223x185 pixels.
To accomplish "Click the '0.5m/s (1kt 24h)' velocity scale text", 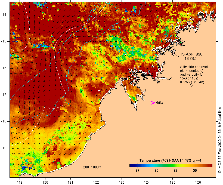I will click(x=192, y=82).
